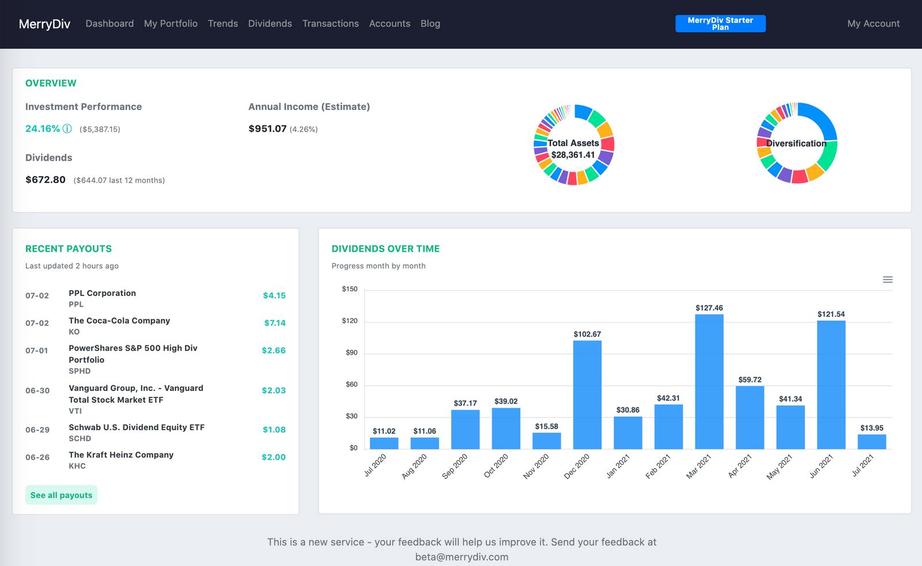The width and height of the screenshot is (922, 566).
Task: Open the Blog
Action: tap(430, 24)
